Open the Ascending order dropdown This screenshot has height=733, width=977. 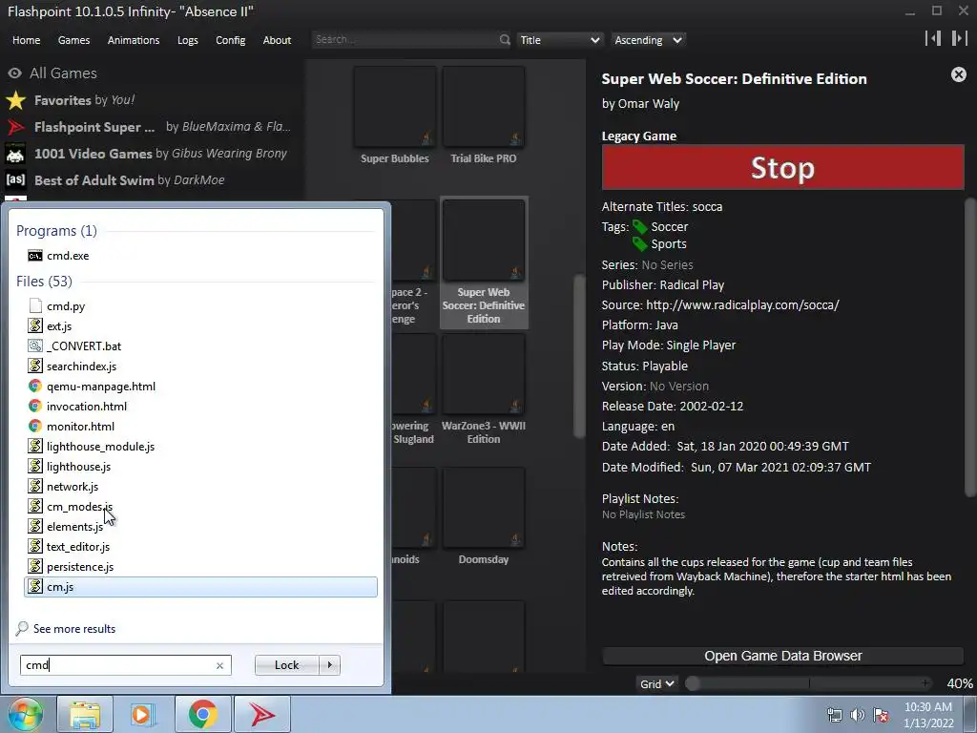(648, 40)
